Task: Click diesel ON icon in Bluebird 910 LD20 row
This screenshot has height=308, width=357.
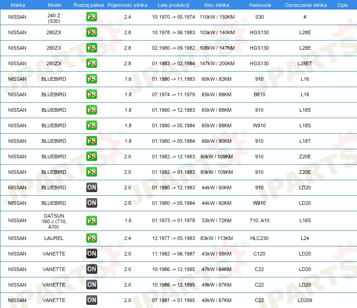Action: [91, 188]
